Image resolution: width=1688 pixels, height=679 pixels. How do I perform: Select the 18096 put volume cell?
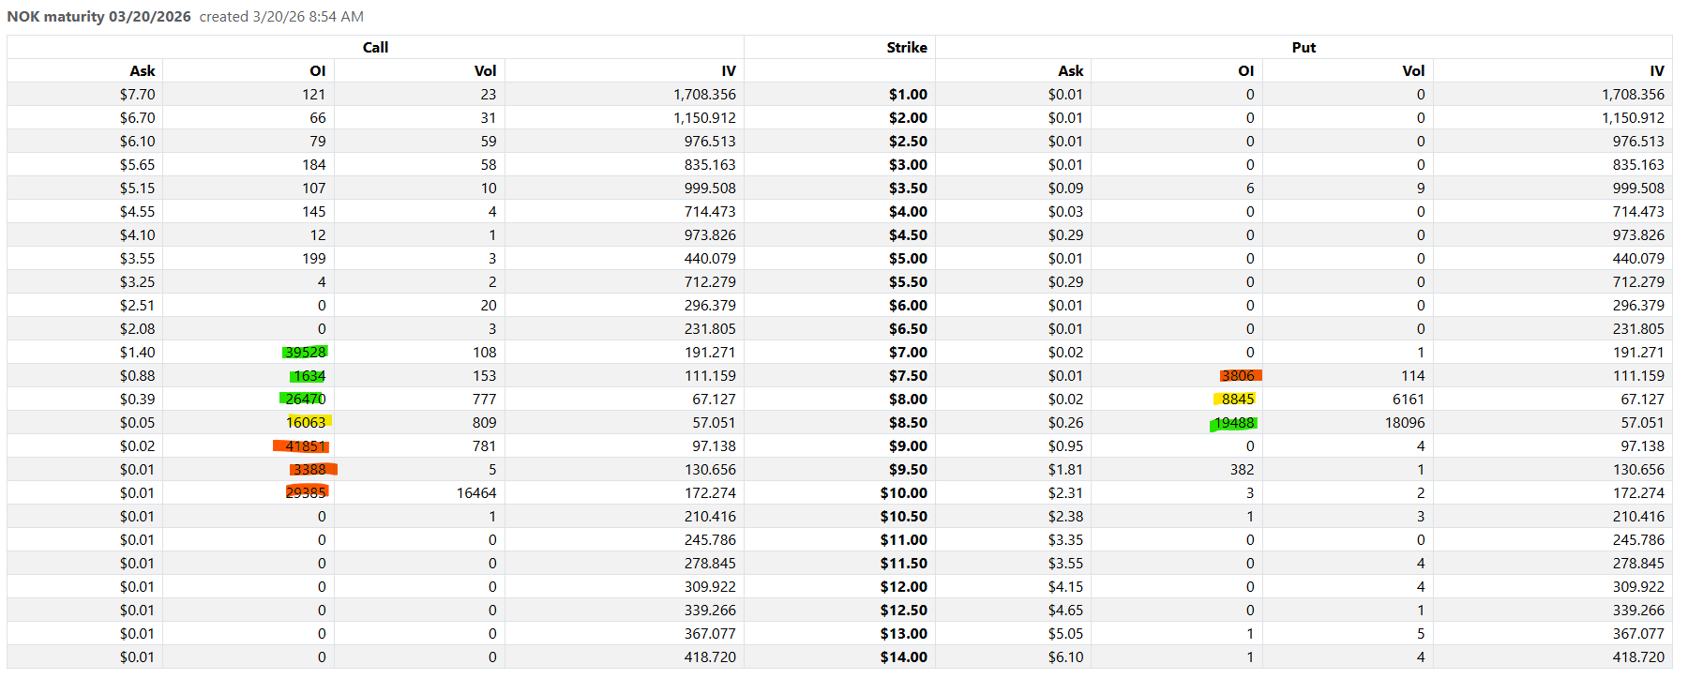[x=1405, y=423]
